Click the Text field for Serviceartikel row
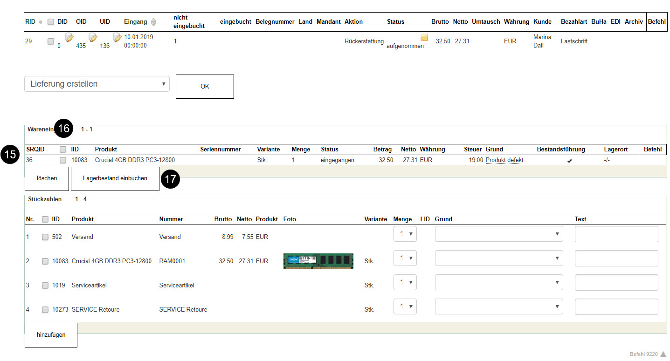 pyautogui.click(x=616, y=283)
